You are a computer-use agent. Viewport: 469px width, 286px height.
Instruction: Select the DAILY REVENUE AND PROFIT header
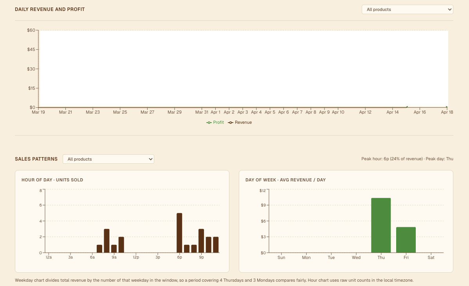point(50,9)
